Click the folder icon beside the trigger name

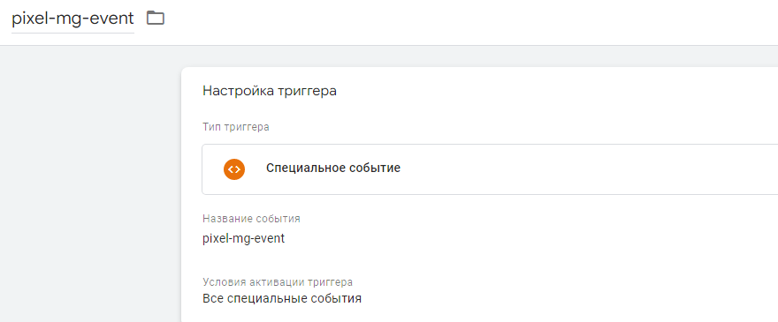click(x=156, y=19)
